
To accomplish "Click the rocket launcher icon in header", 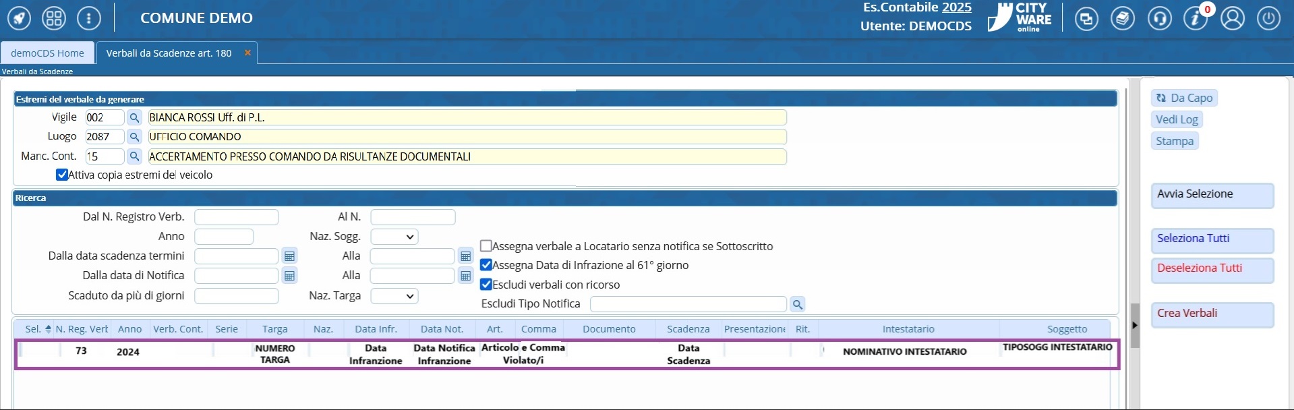I will click(19, 18).
